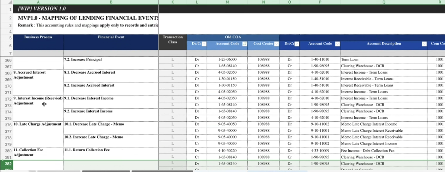This screenshot has width=445, height=172.
Task: Open the Account Description filter dropdown
Action: tap(424, 44)
